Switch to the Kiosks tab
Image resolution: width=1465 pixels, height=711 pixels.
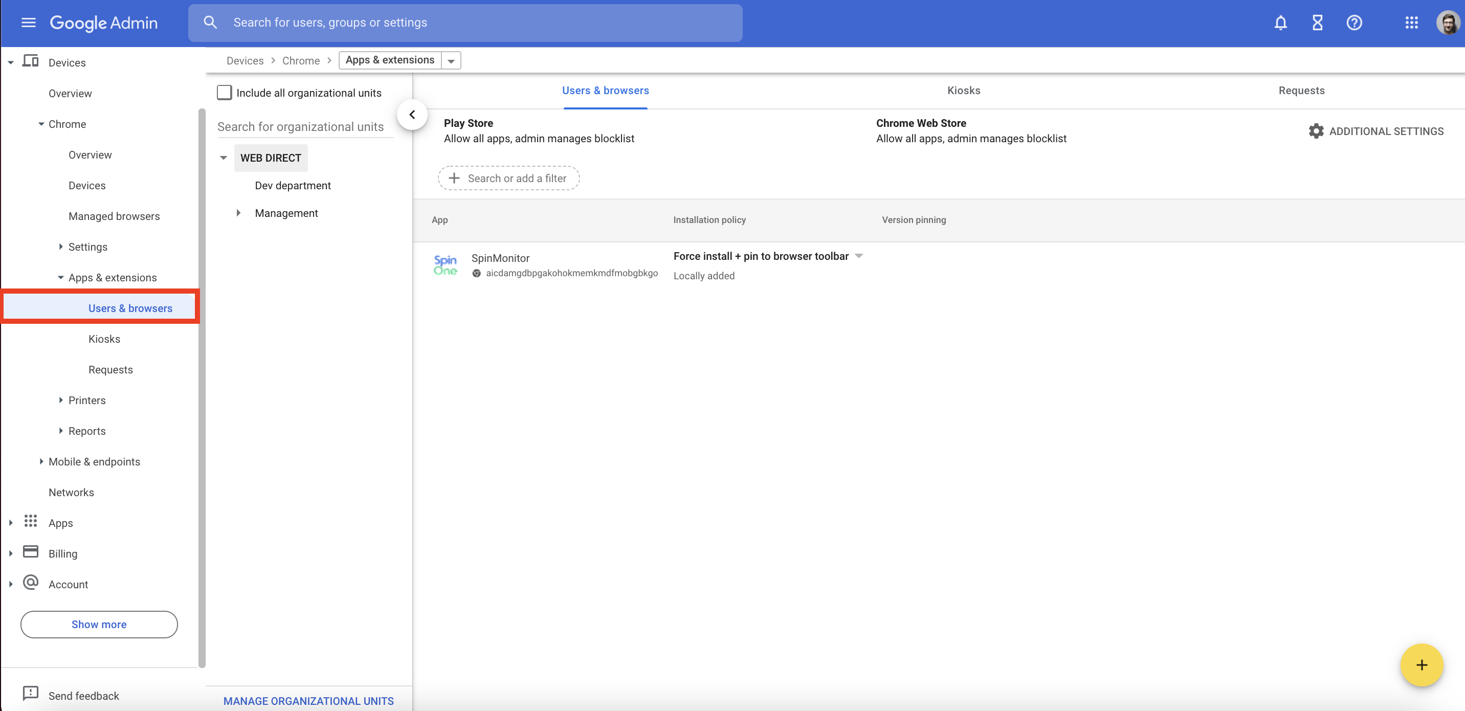[x=963, y=91]
